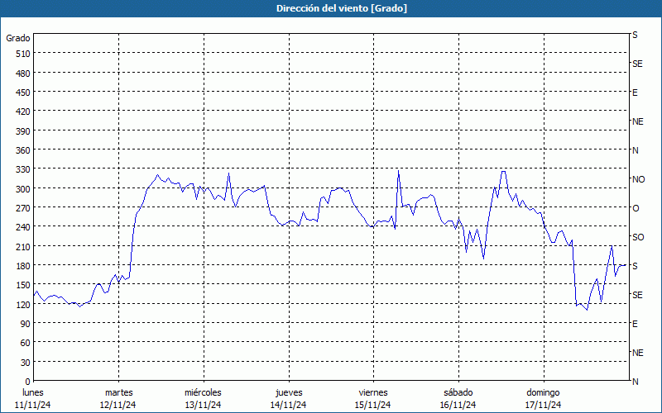662x413 pixels.
Task: Select the 'O' compass label
Action: coord(636,208)
